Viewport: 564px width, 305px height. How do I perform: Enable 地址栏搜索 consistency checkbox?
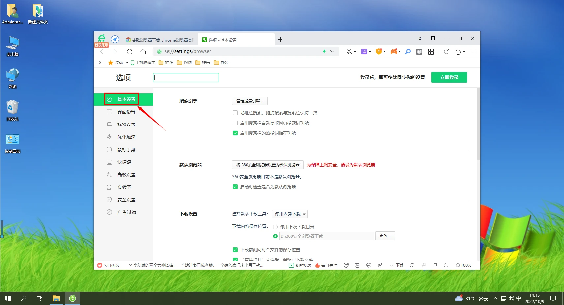[235, 113]
